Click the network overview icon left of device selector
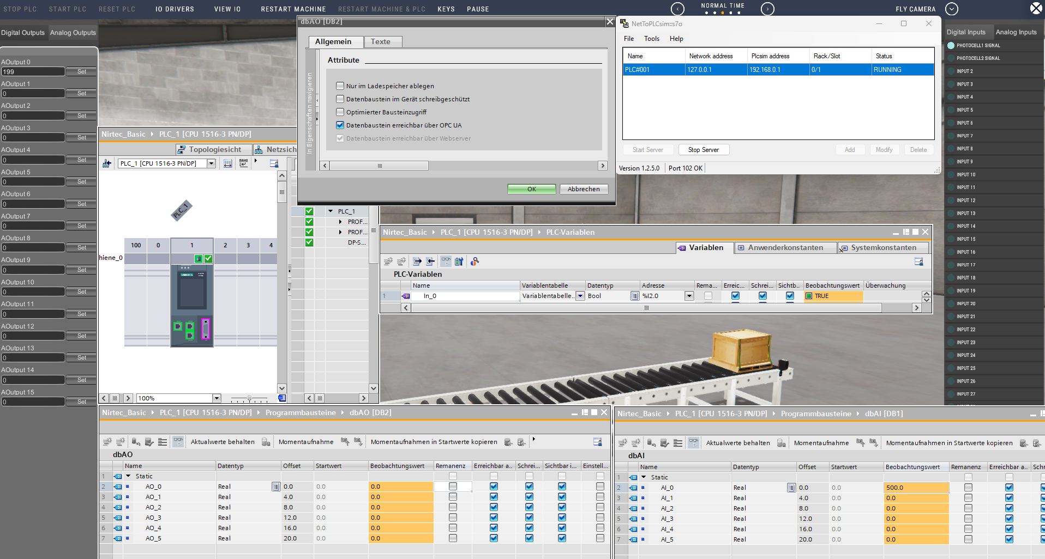 tap(107, 163)
